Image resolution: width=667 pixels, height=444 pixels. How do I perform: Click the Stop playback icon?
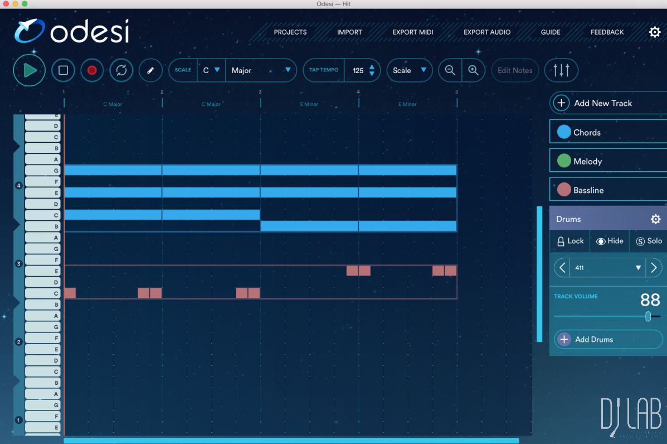[x=63, y=70]
